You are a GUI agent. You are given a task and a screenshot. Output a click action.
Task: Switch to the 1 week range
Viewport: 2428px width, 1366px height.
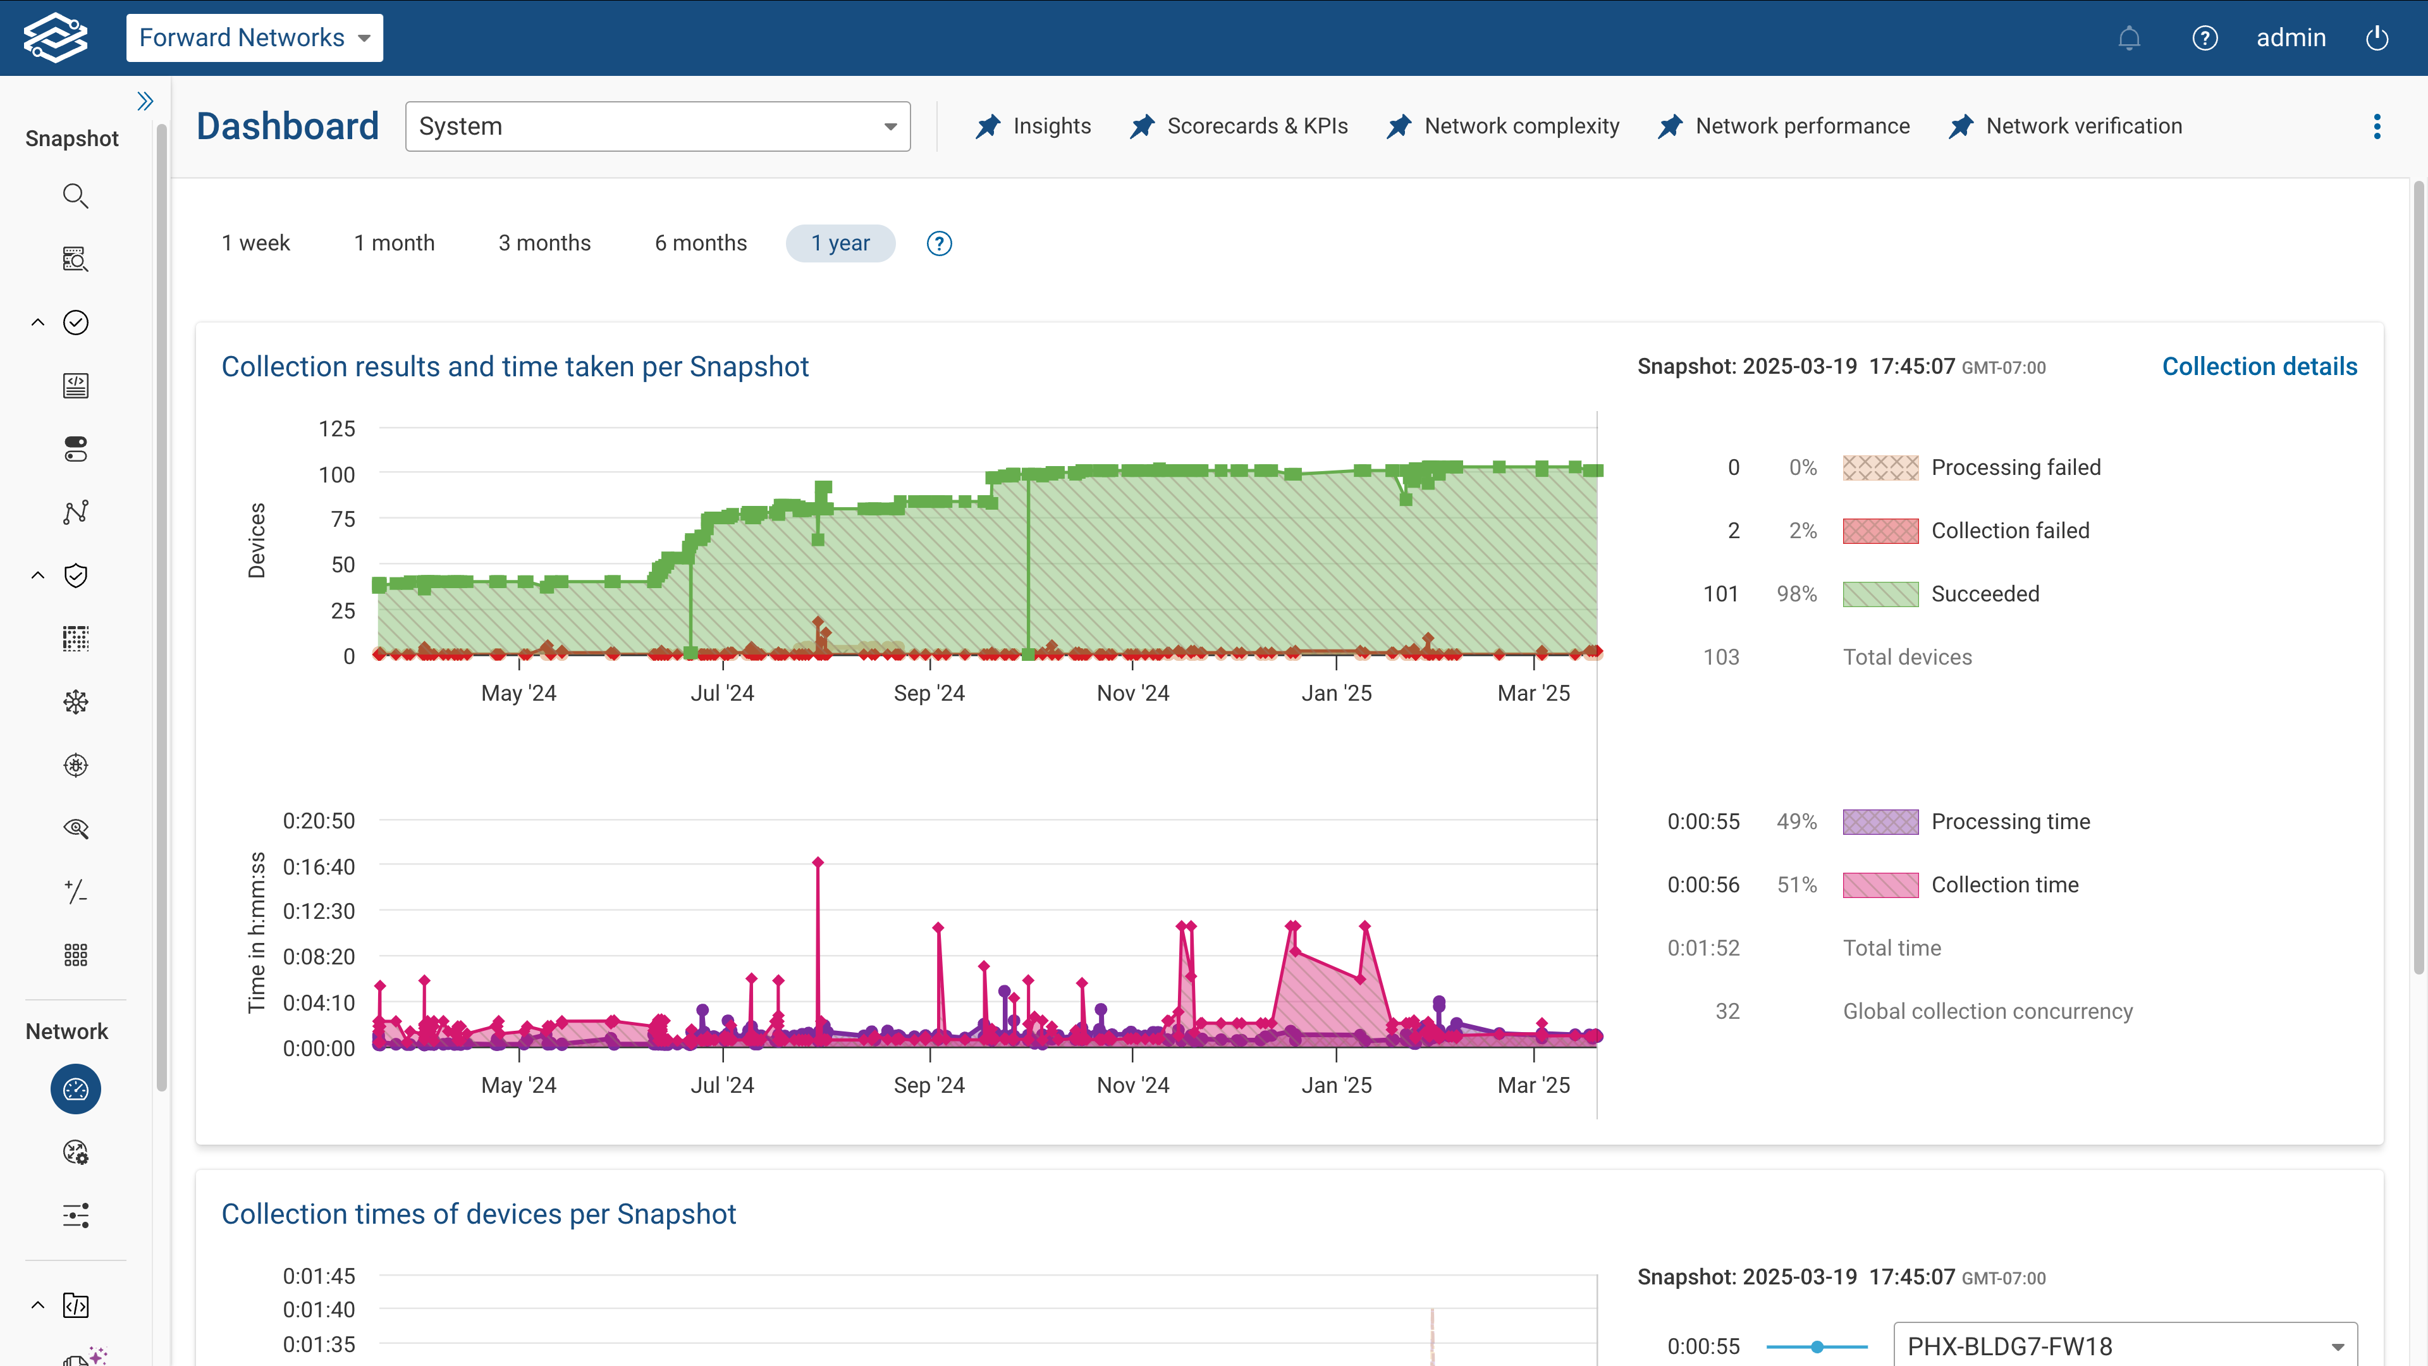coord(255,243)
